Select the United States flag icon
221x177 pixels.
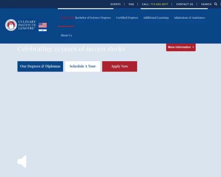point(43,25)
